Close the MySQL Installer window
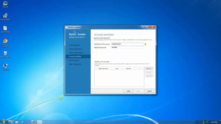 coord(152,27)
